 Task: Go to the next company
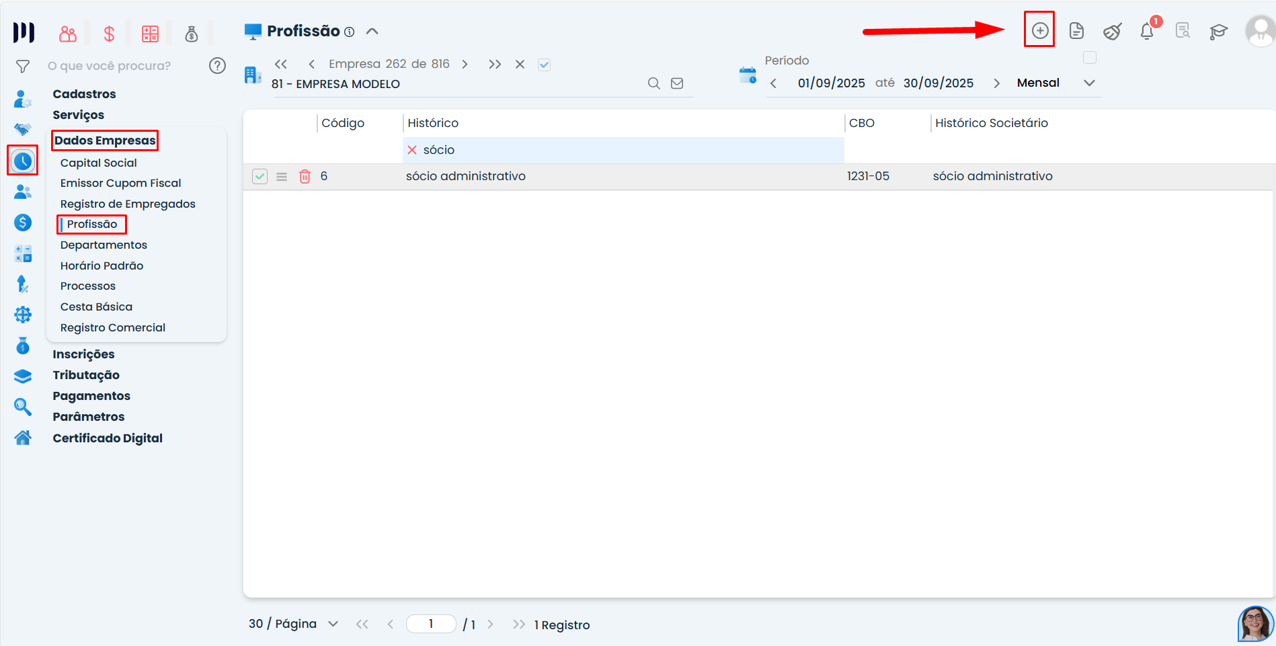click(x=465, y=64)
